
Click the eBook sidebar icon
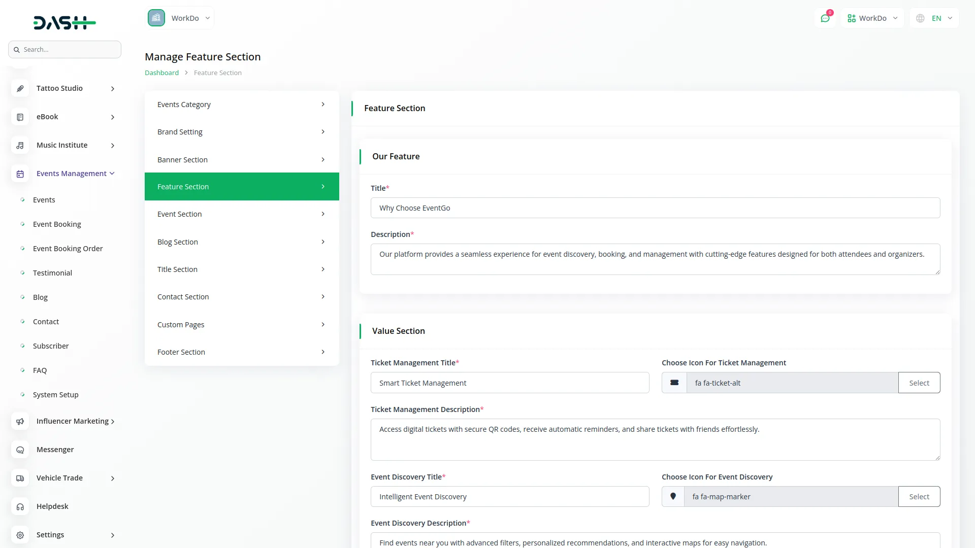click(x=20, y=117)
